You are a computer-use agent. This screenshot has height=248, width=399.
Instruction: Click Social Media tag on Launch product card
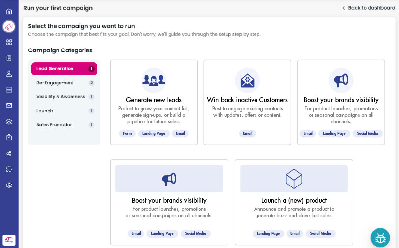pyautogui.click(x=320, y=233)
